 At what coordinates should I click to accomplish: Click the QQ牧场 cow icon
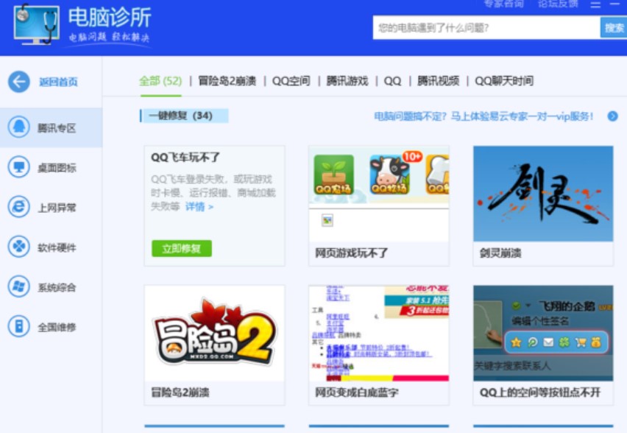click(390, 175)
